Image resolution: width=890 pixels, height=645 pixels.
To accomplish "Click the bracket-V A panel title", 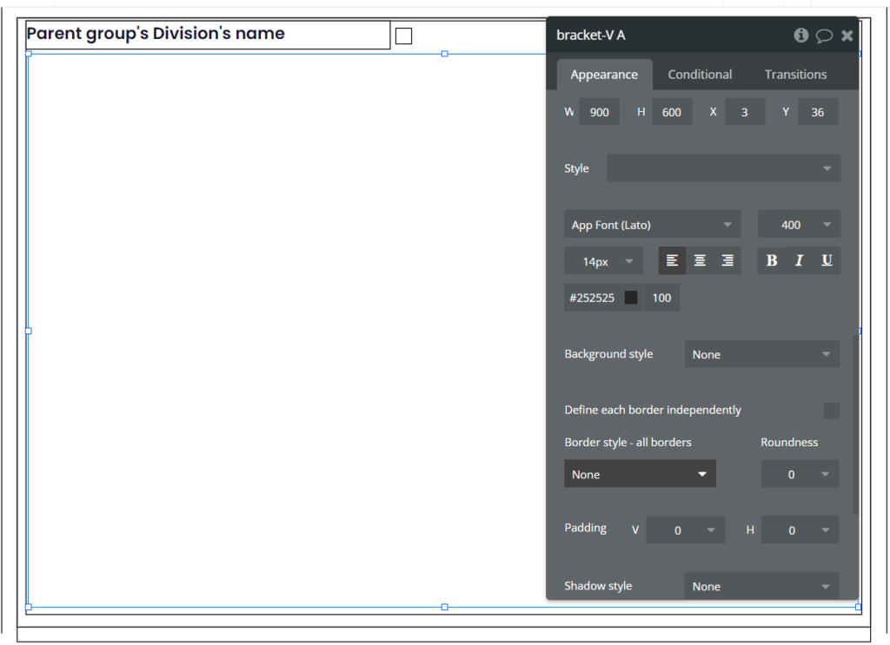I will [x=590, y=35].
